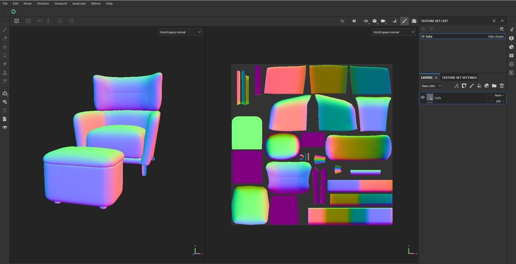The image size is (516, 264).
Task: Click the empty mask slot on Sofa layer
Action: pos(489,98)
